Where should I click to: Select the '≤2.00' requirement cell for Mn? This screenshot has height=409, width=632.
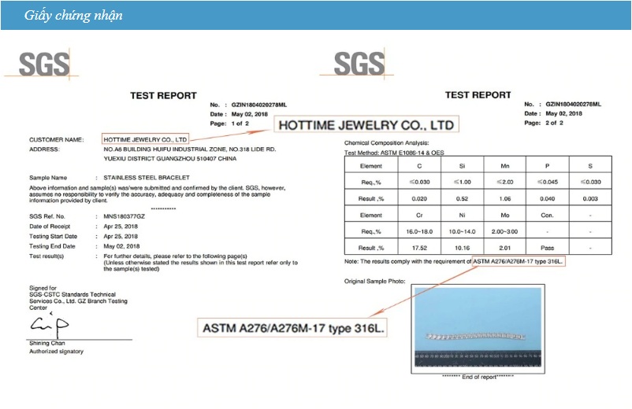504,182
